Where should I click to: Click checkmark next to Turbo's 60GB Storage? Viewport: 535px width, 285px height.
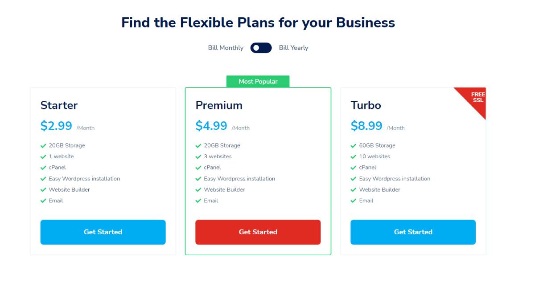pyautogui.click(x=354, y=145)
